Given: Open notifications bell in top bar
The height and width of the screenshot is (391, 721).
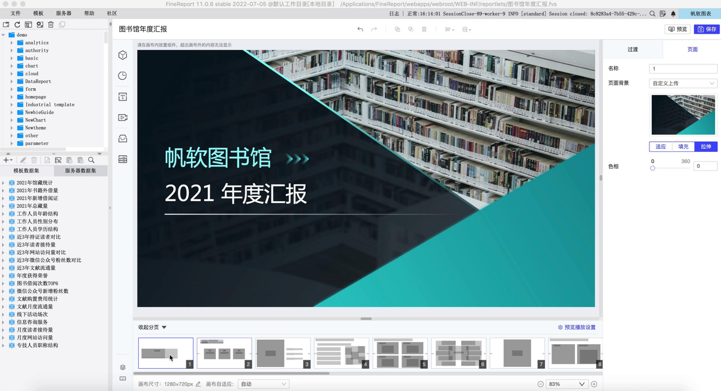Looking at the screenshot, I should coord(674,13).
